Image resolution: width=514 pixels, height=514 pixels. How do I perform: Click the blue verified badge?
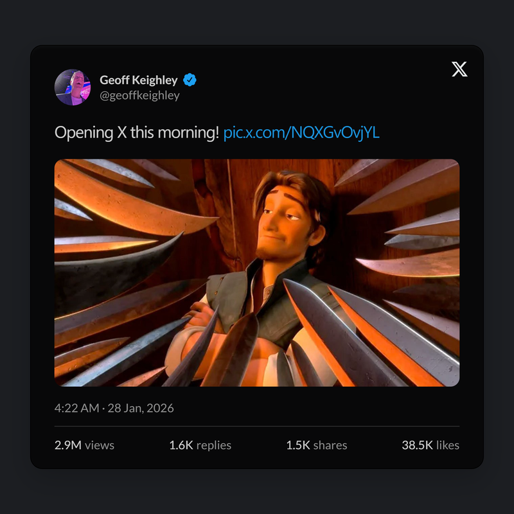click(190, 80)
